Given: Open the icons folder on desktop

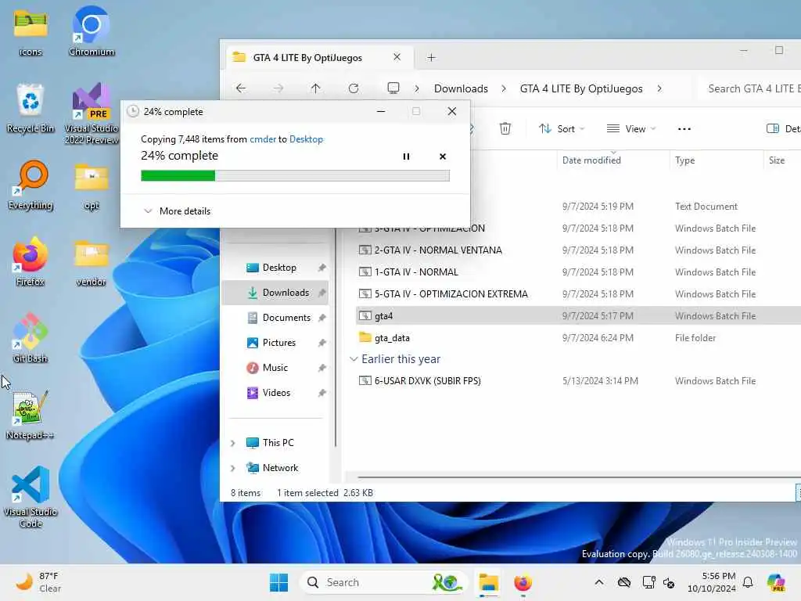Looking at the screenshot, I should tap(31, 31).
